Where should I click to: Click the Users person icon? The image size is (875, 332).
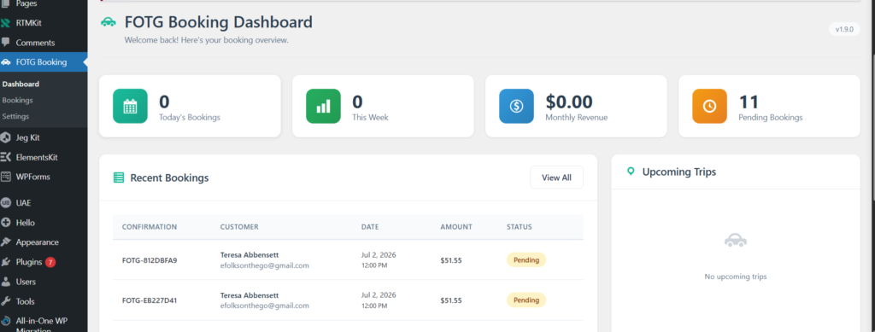click(6, 282)
